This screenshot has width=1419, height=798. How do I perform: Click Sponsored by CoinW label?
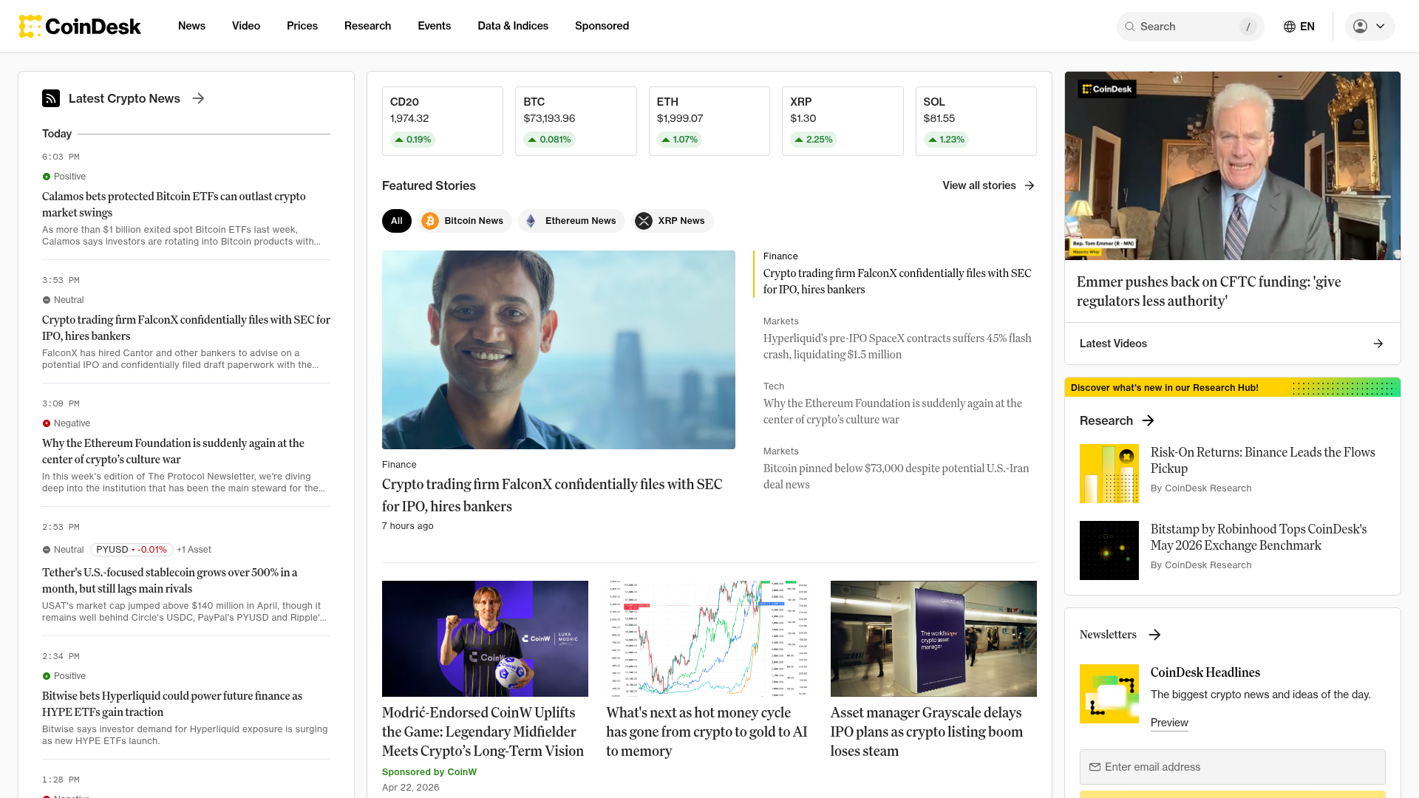click(429, 771)
